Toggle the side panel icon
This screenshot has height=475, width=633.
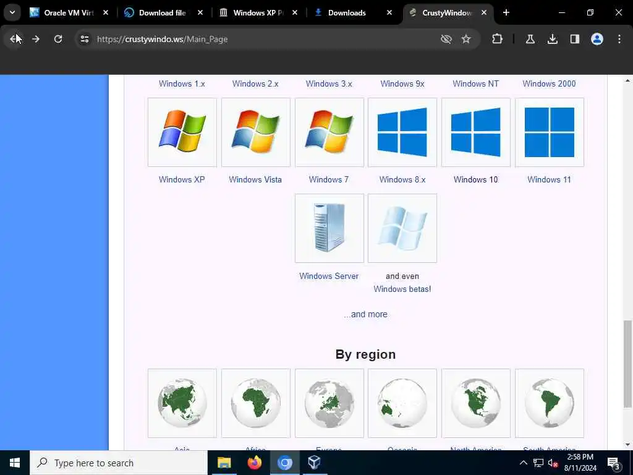574,39
